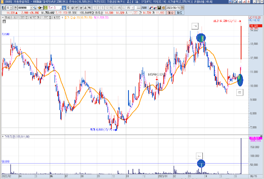This screenshot has width=264, height=179.
Task: Click the 2023/01 date label on the time axis
Action: [x=163, y=176]
